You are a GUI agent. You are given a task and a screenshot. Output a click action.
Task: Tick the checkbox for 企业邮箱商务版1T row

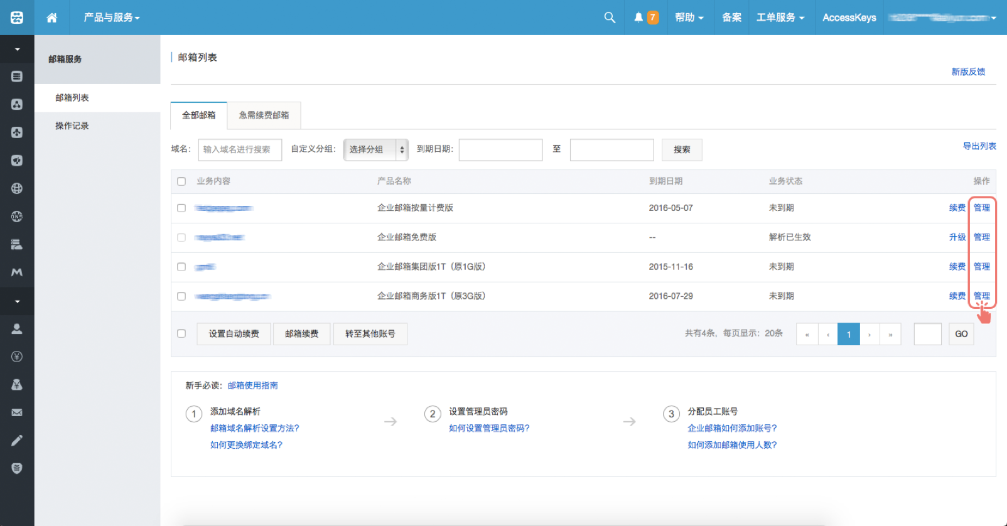181,296
